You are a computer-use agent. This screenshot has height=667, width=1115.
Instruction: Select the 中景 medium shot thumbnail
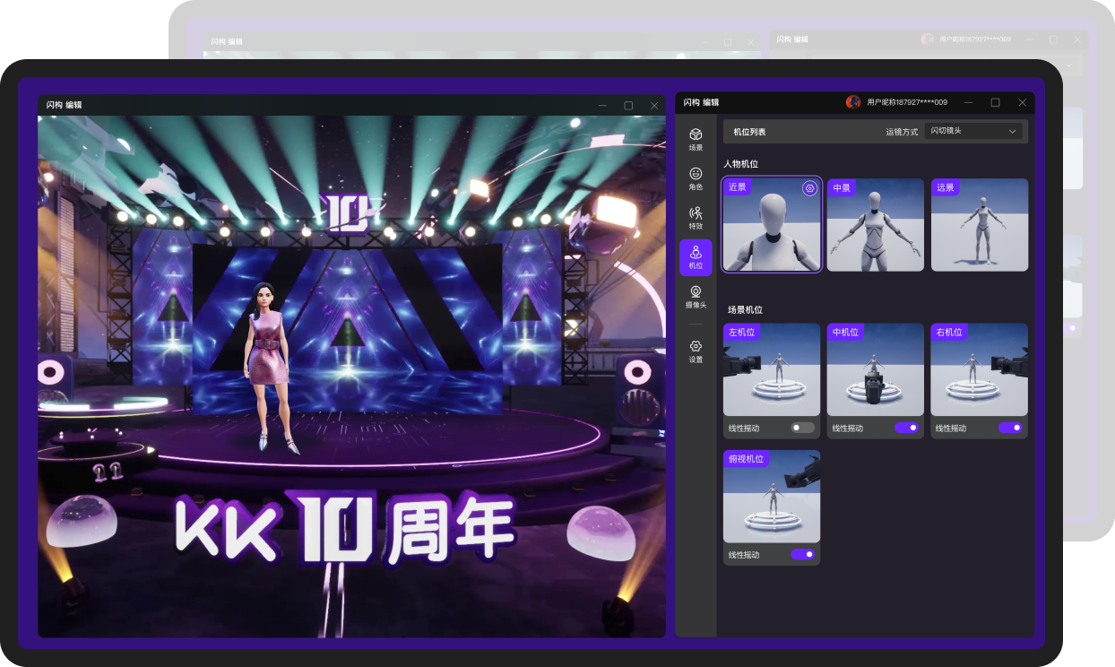click(x=876, y=225)
